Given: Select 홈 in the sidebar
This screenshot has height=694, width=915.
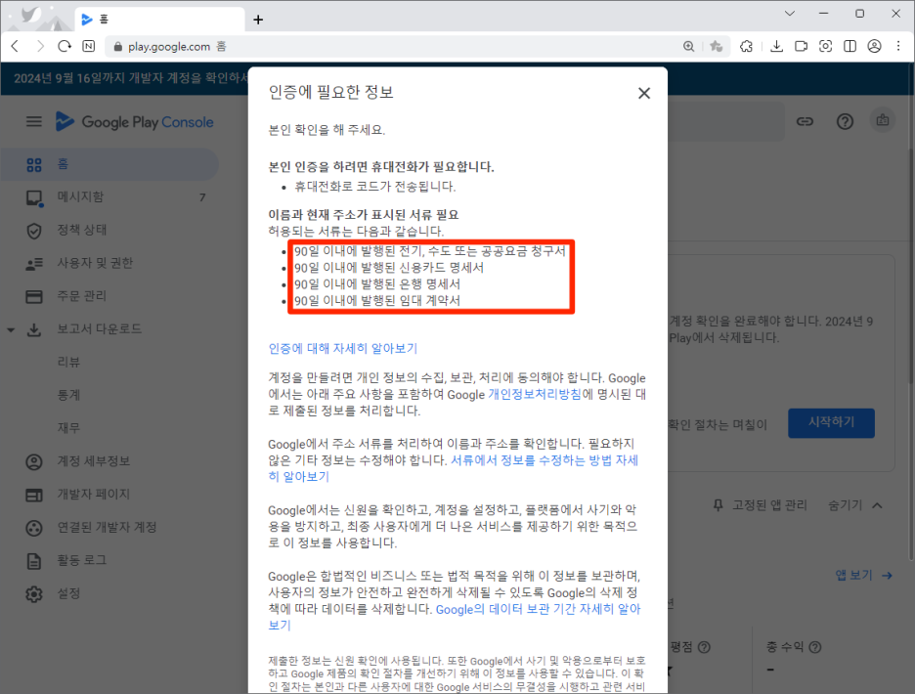Looking at the screenshot, I should coord(109,164).
